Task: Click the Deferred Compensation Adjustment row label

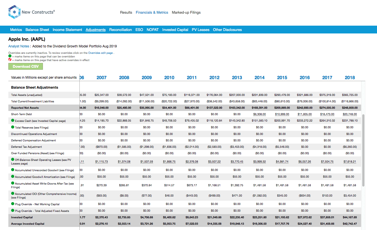Action: 33,141
